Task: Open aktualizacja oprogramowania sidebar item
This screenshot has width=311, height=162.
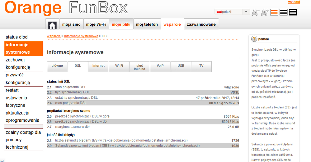Action: pos(22,116)
